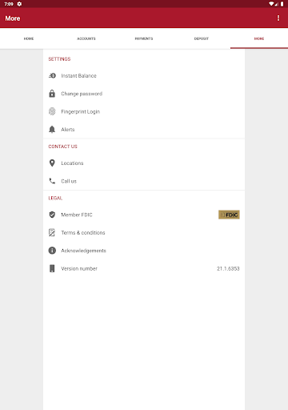Image resolution: width=288 pixels, height=410 pixels.
Task: Tap the Instant Balance icon
Action: [x=52, y=75]
